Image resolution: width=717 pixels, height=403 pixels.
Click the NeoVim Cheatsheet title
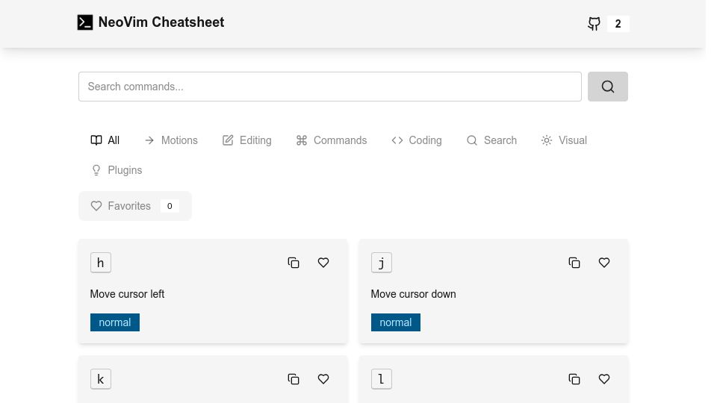click(161, 22)
